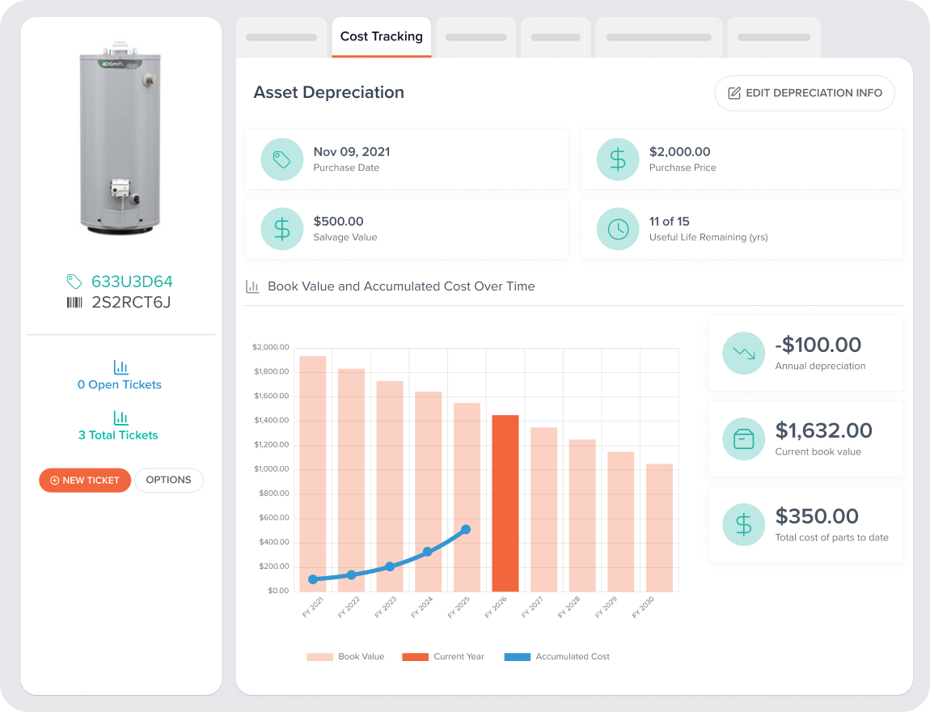The height and width of the screenshot is (712, 930).
Task: Create a ticket with NEW TICKET button
Action: (x=85, y=480)
